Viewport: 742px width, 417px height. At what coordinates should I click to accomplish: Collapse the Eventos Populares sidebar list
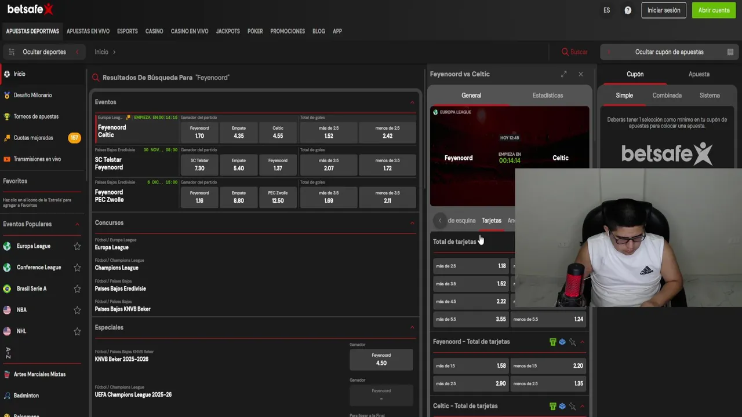pos(77,224)
